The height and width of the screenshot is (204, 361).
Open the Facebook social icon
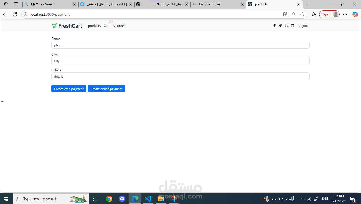pyautogui.click(x=274, y=26)
